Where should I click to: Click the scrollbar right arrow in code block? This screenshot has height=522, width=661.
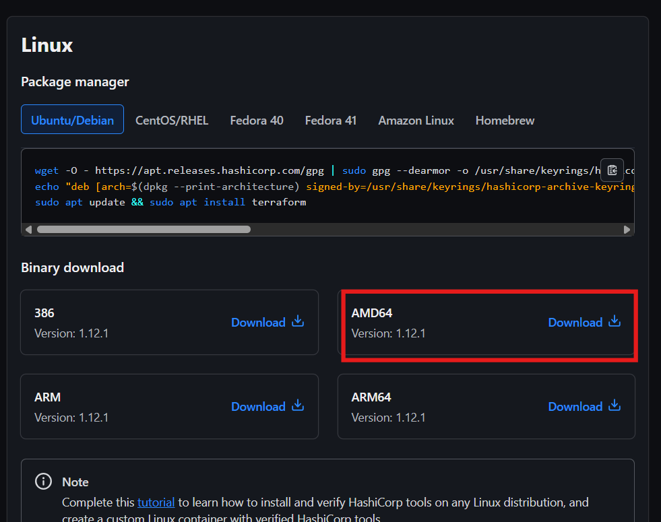pos(627,229)
